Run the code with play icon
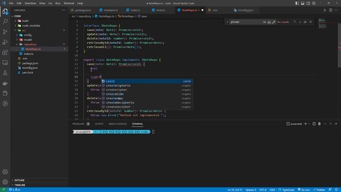Image resolution: width=341 pixels, height=192 pixels. point(324,10)
